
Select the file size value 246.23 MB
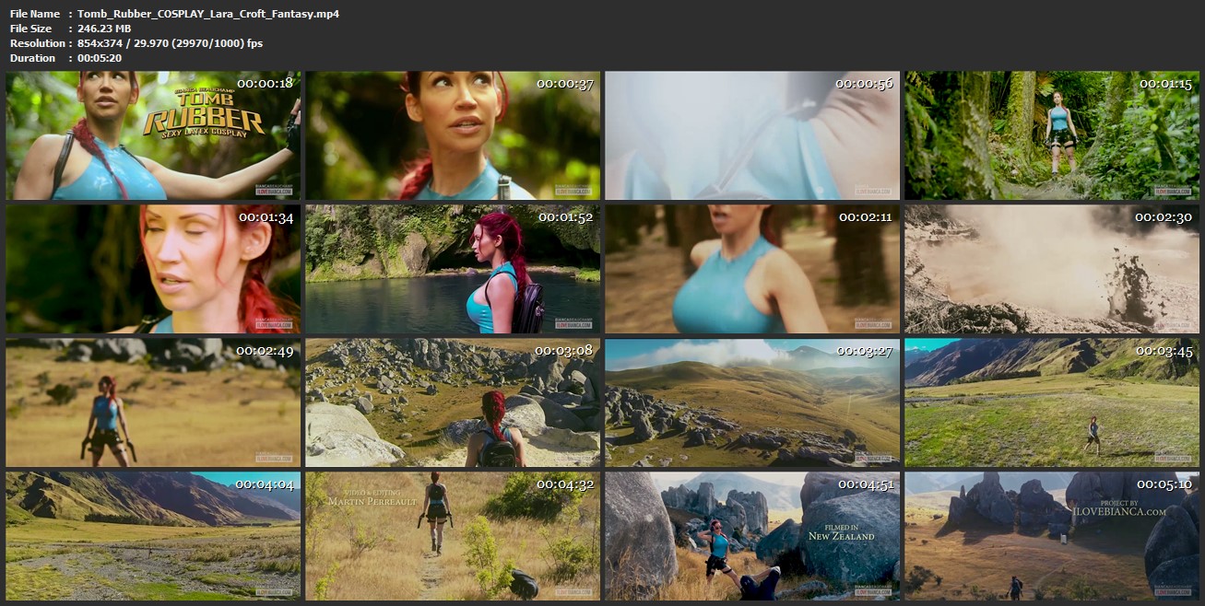(x=104, y=29)
